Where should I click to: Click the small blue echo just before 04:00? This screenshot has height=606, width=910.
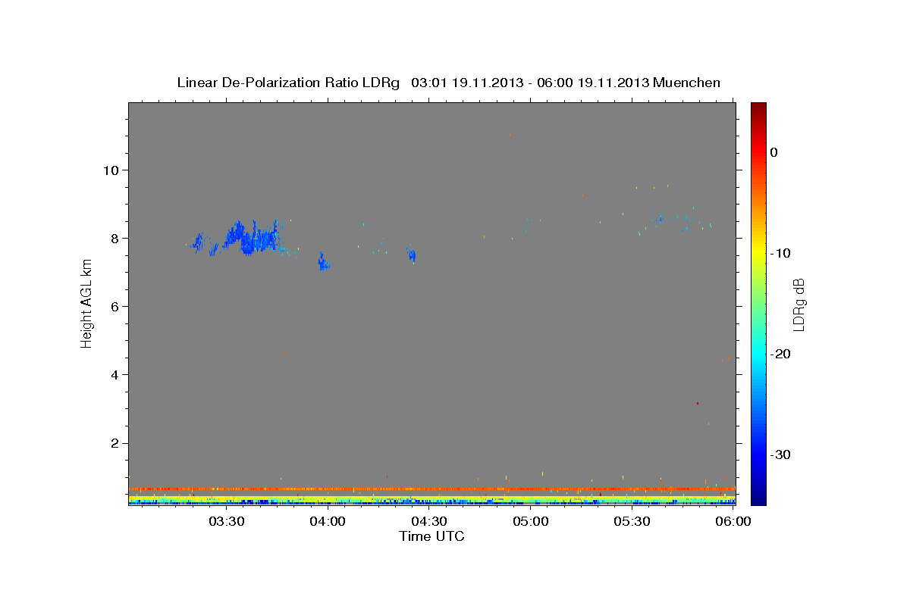323,261
